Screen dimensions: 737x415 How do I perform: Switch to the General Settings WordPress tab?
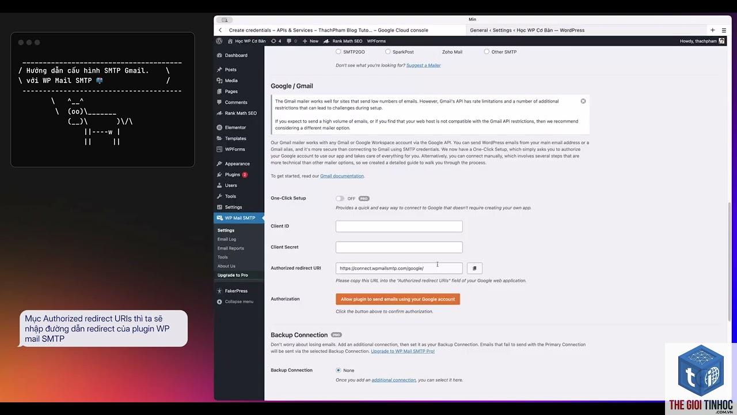coord(527,30)
